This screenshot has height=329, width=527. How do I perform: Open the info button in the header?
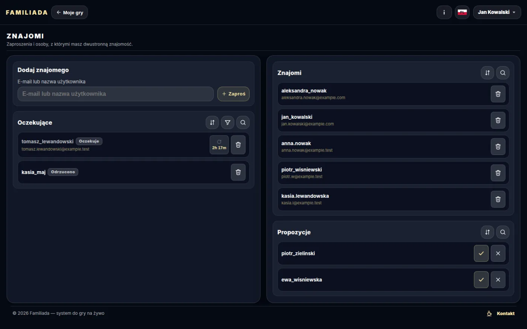444,12
